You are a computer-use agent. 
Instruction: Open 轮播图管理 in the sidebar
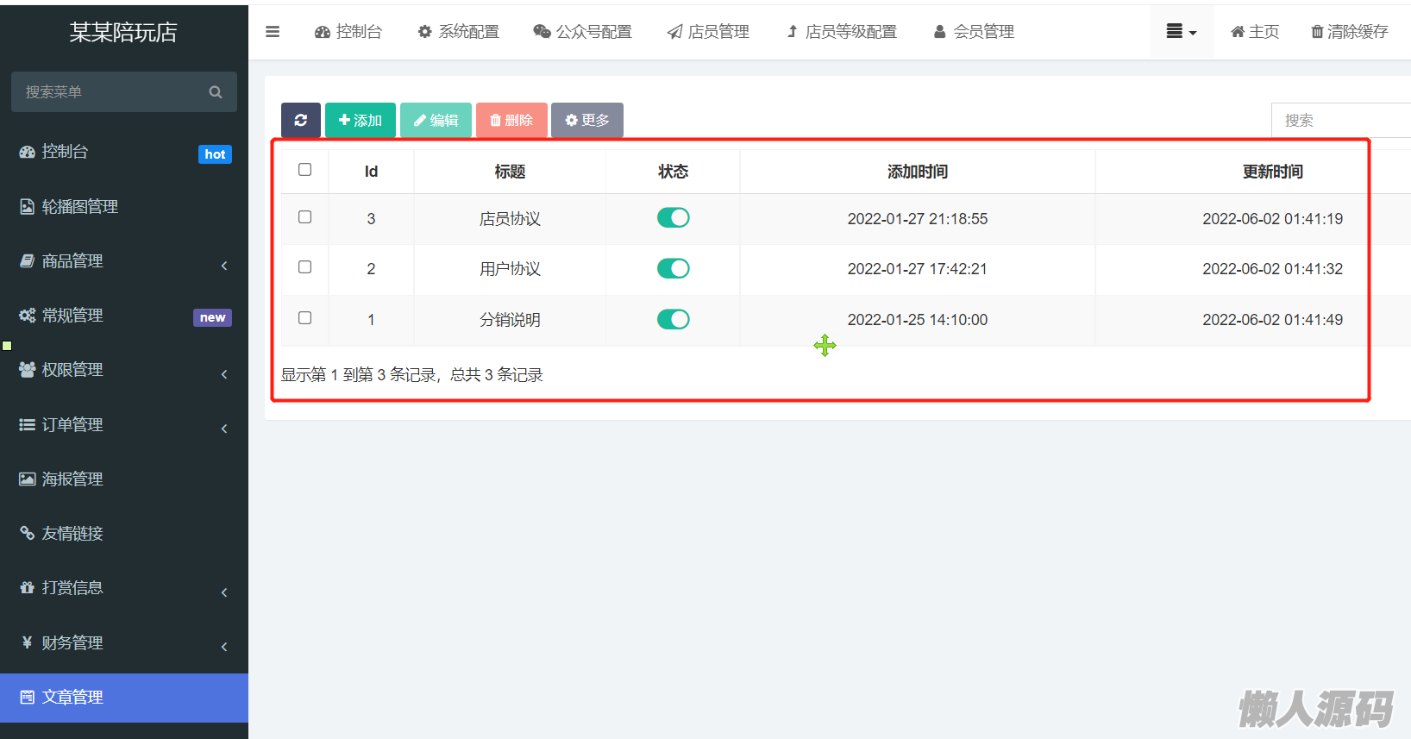pyautogui.click(x=79, y=206)
